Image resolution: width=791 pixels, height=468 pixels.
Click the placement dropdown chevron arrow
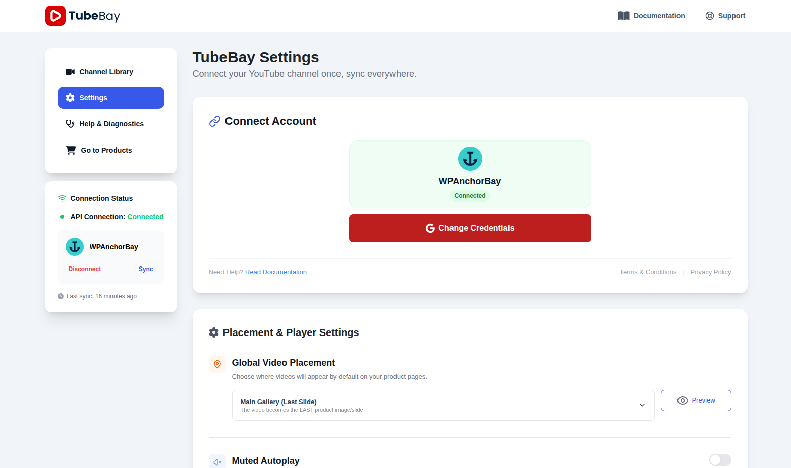tap(642, 405)
